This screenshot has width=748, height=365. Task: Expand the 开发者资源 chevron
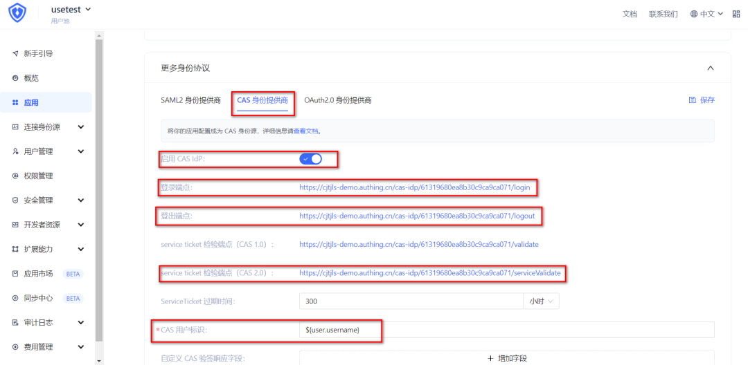pos(80,225)
